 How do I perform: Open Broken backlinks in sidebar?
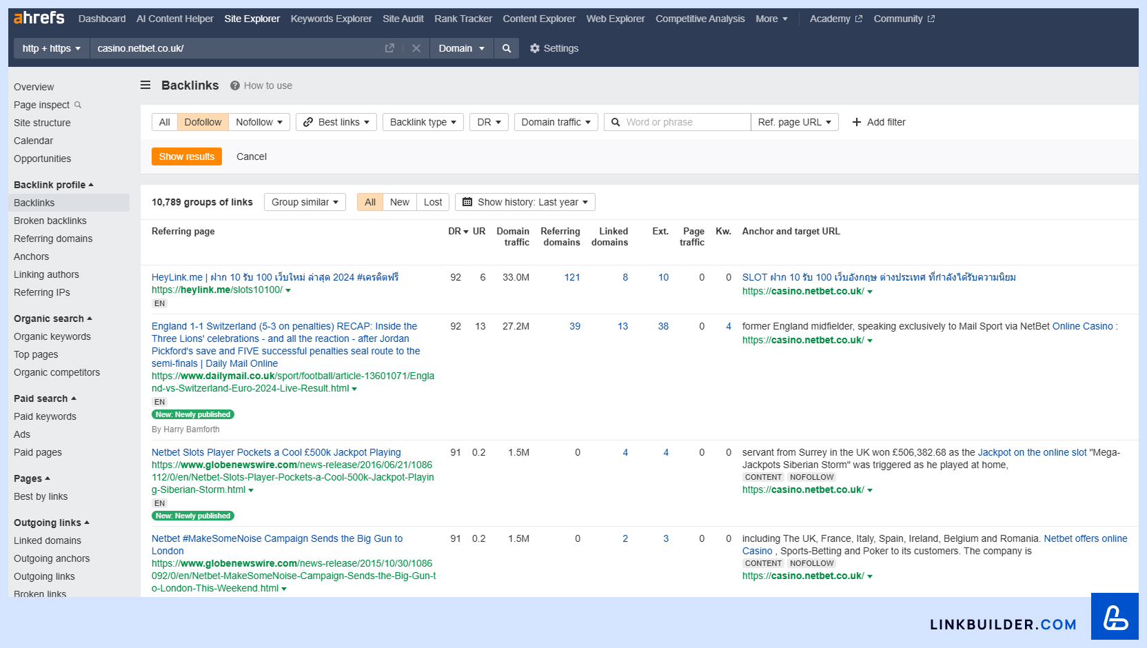pos(50,221)
